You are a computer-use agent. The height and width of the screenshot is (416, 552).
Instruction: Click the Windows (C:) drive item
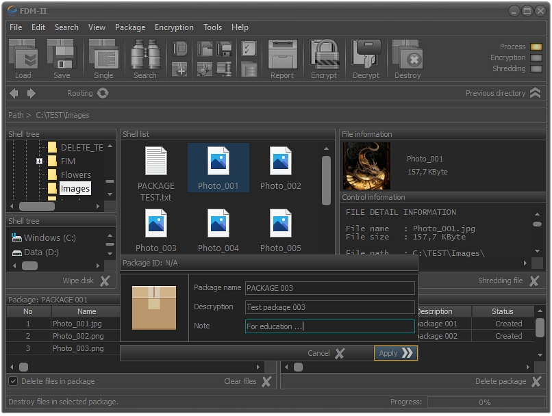[x=44, y=237]
